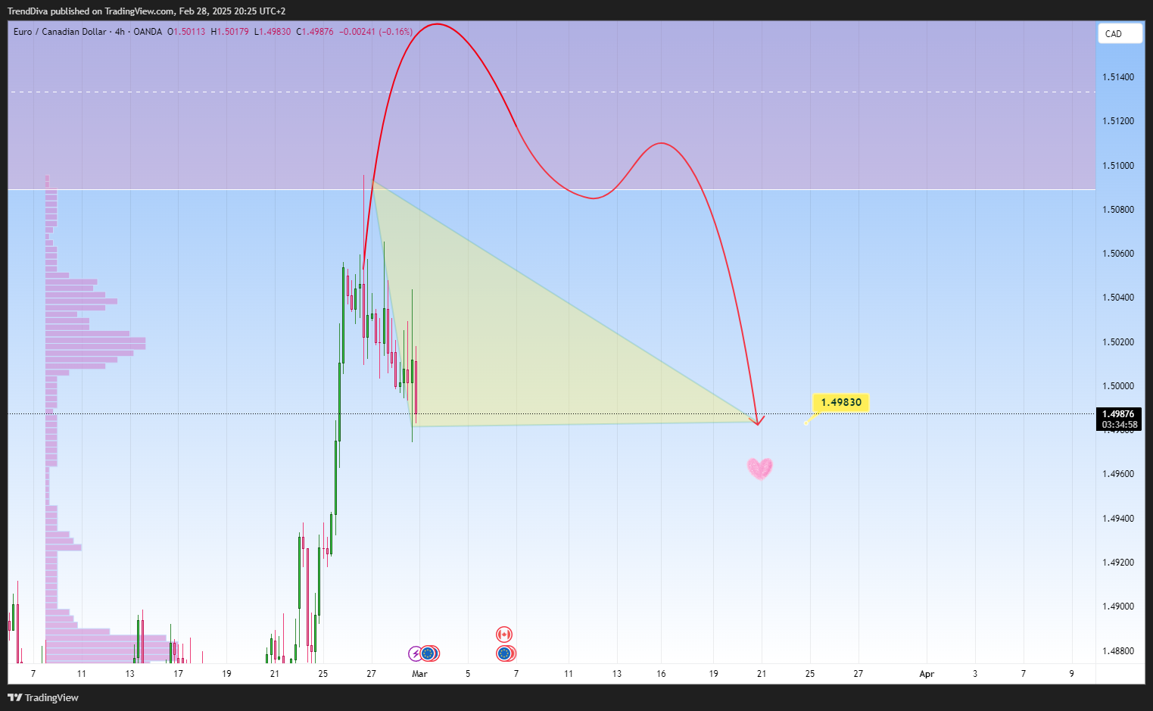Screen dimensions: 1153x711
Task: Click the bar countdown timer 03:34:58
Action: [1119, 425]
